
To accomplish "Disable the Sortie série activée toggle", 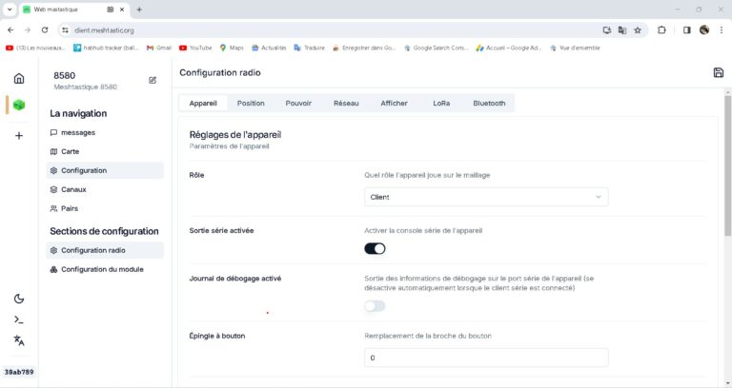I will point(375,248).
